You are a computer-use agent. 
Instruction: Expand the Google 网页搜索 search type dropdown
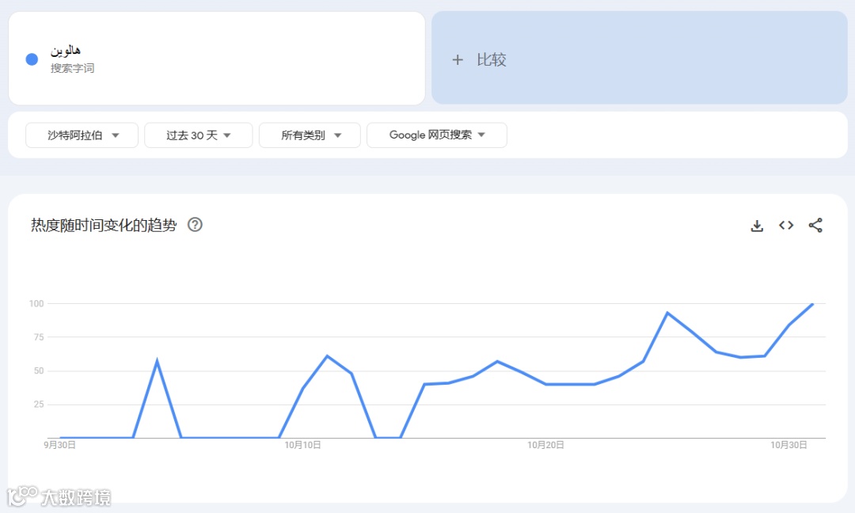coord(437,135)
